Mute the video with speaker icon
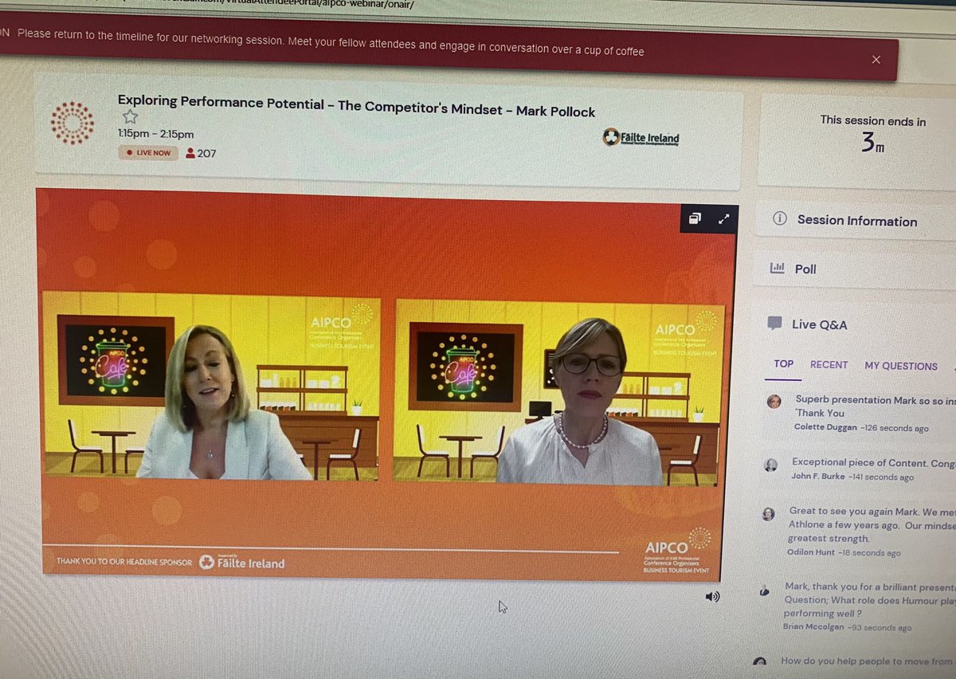The image size is (956, 679). 712,596
